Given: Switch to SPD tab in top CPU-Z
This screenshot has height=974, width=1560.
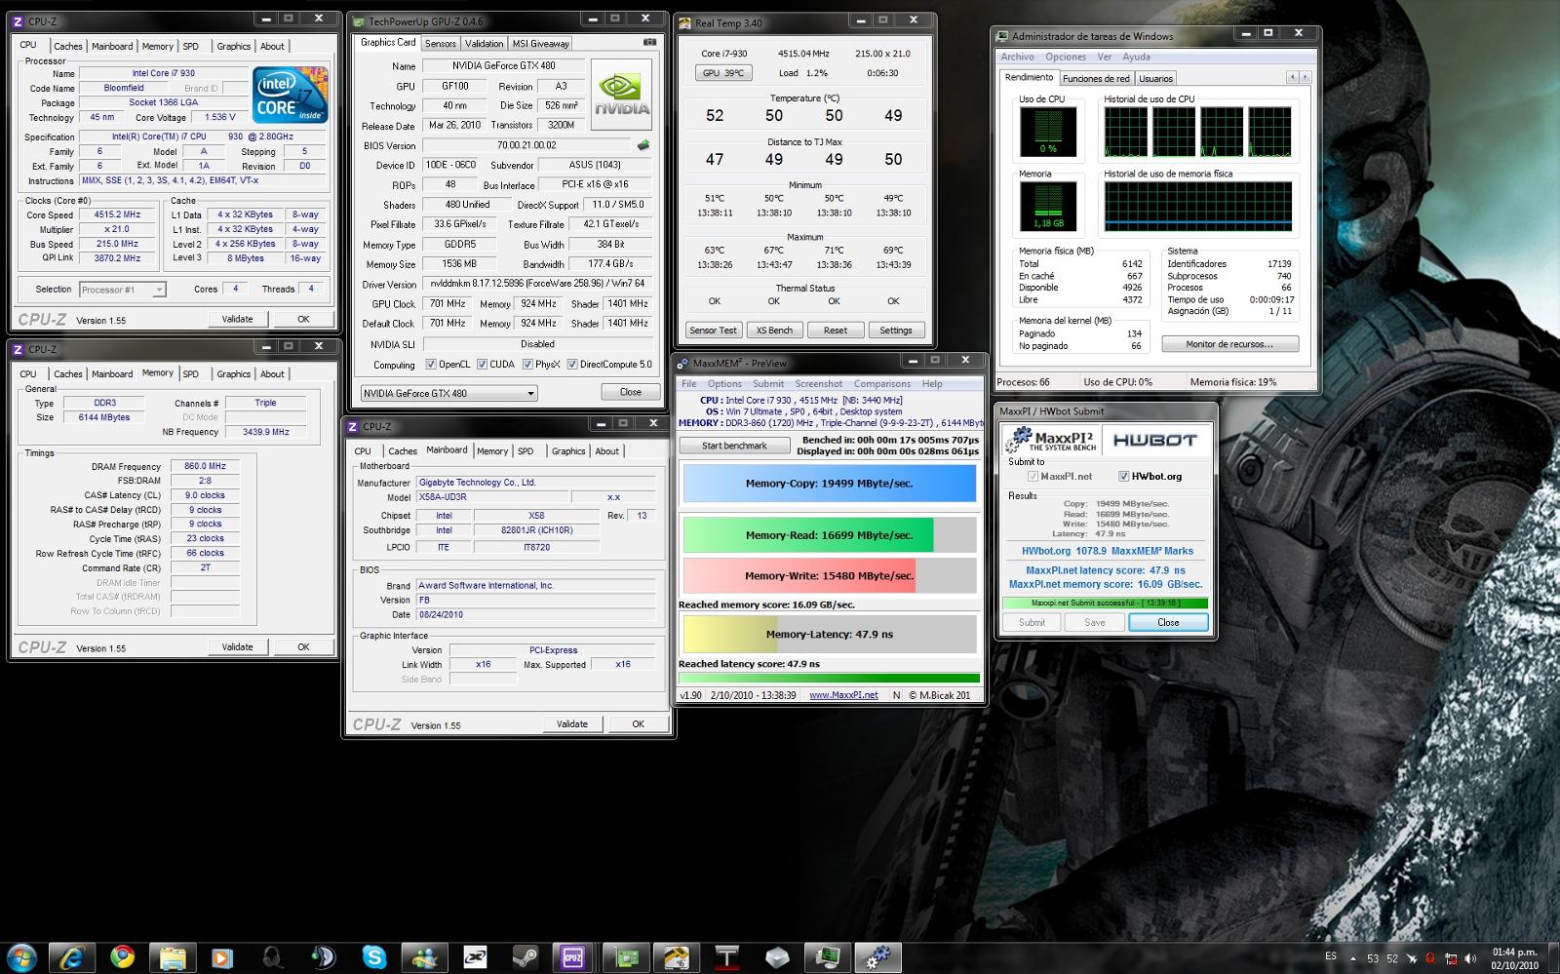Looking at the screenshot, I should coord(191,46).
